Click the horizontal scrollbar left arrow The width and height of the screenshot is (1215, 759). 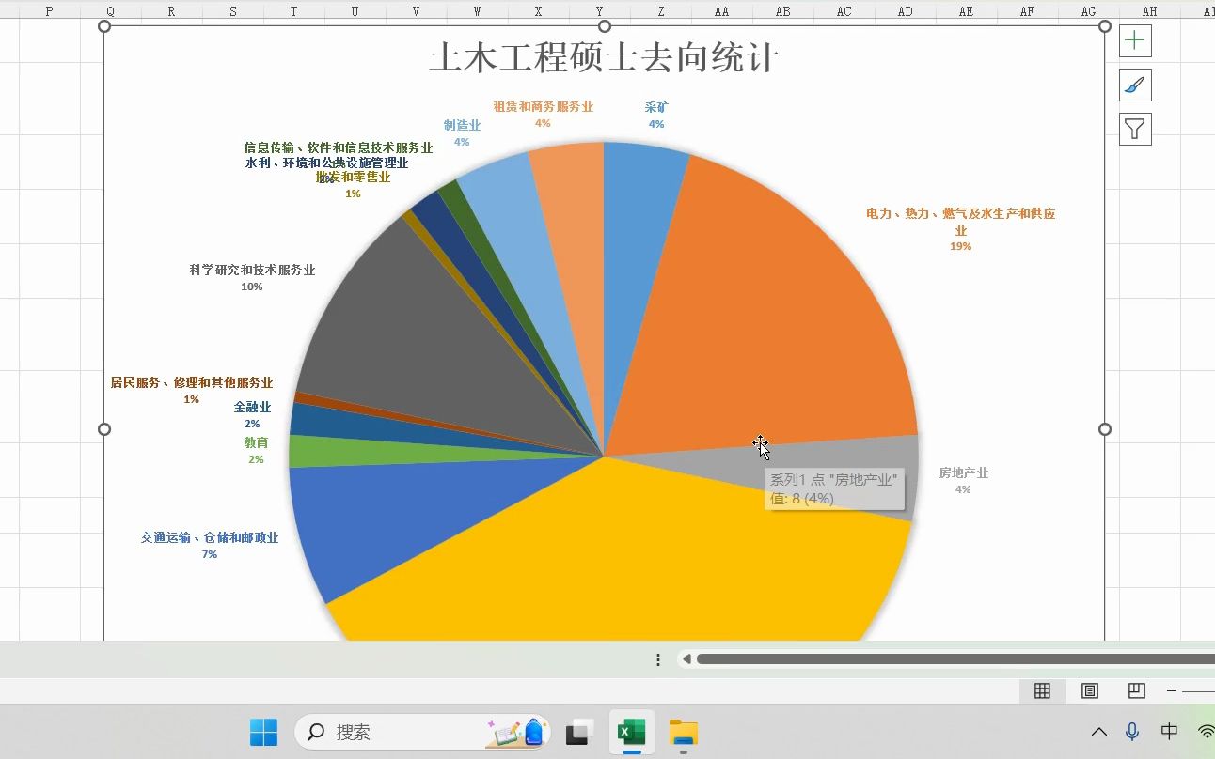686,659
